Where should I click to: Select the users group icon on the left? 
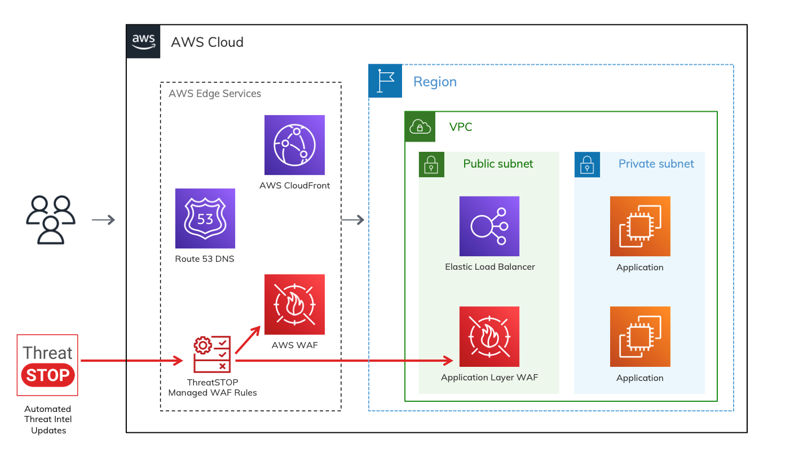click(51, 220)
